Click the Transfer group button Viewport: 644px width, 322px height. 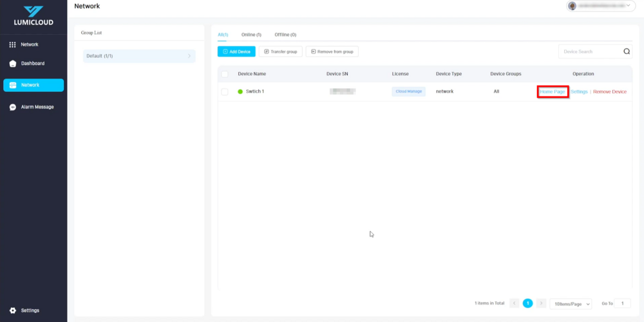click(x=280, y=51)
